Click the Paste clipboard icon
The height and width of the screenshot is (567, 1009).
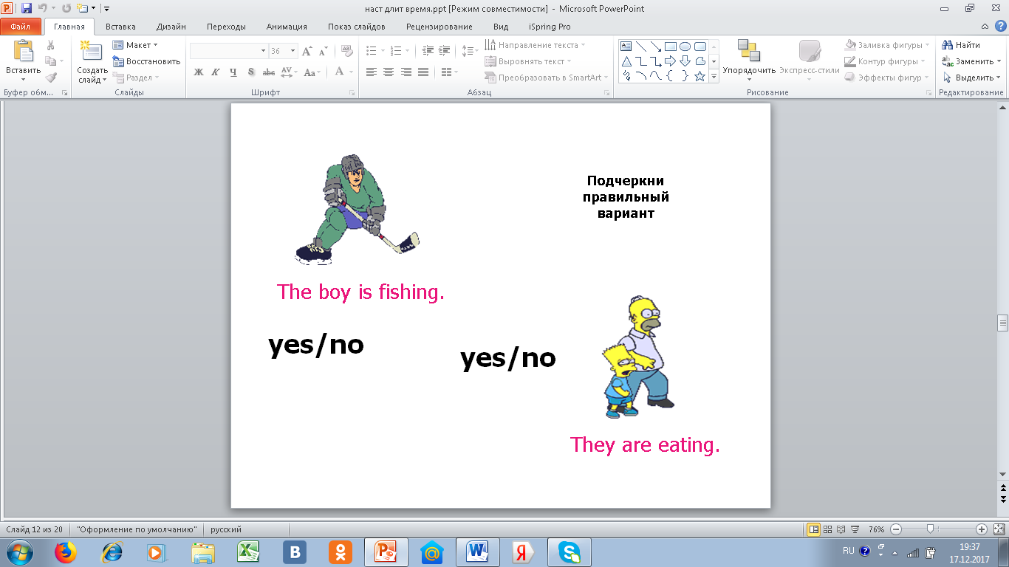point(23,51)
